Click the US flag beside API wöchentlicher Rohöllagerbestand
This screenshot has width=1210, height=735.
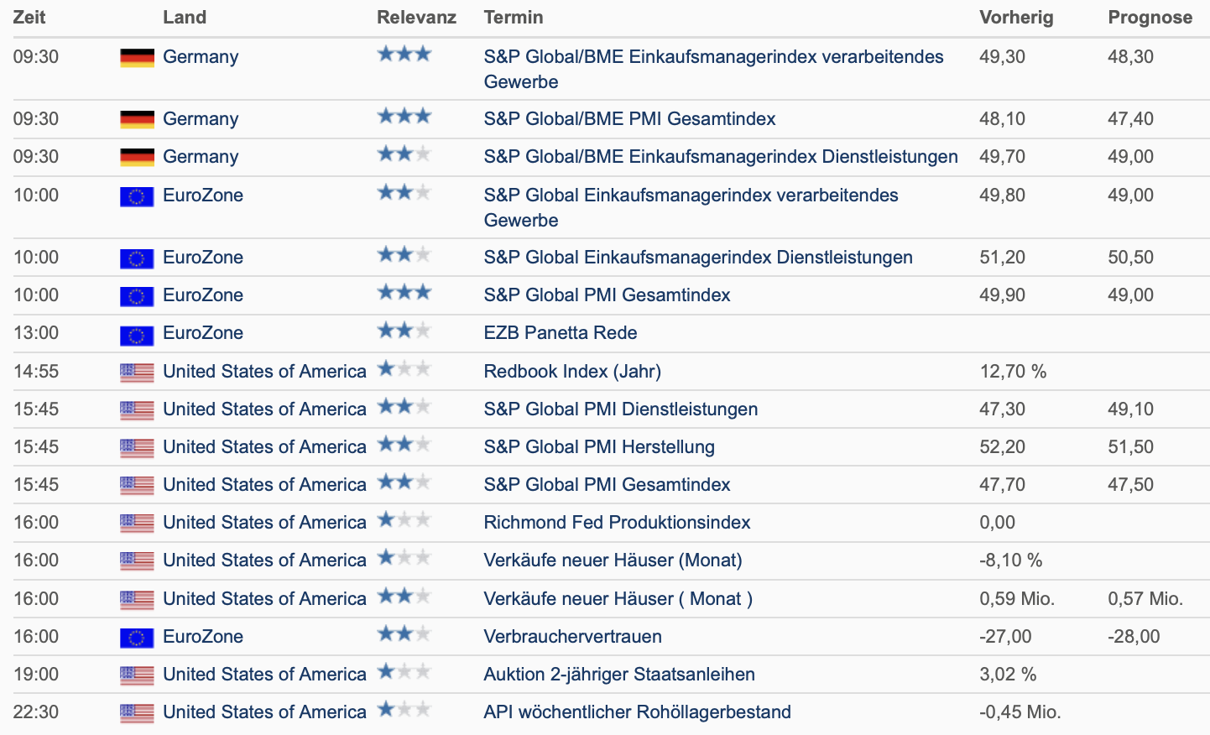pos(137,712)
